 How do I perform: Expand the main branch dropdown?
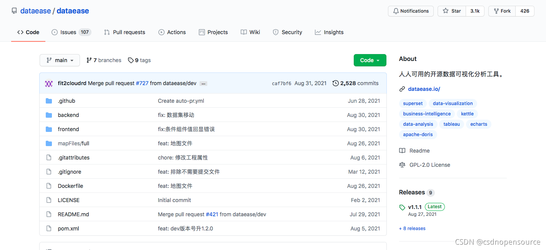point(60,60)
